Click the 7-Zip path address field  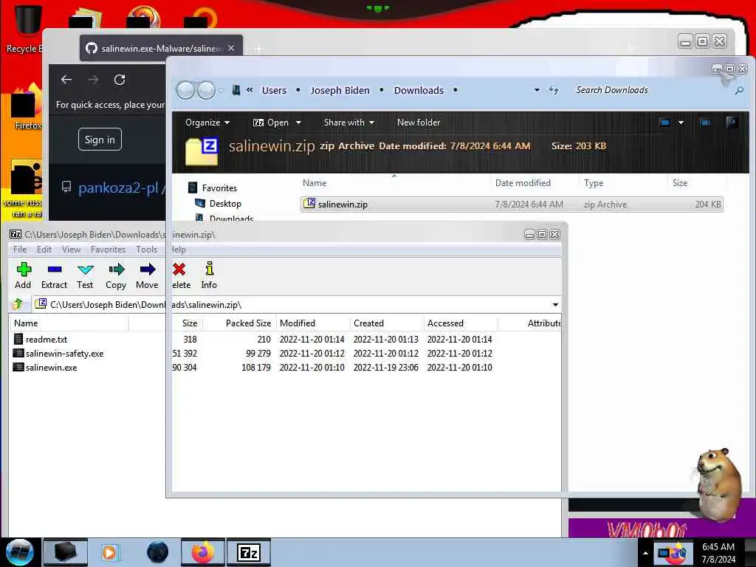(x=292, y=305)
